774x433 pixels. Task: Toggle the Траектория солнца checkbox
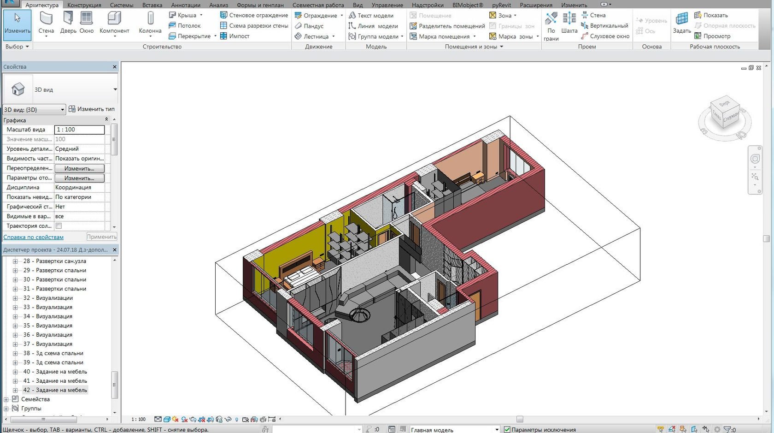59,226
